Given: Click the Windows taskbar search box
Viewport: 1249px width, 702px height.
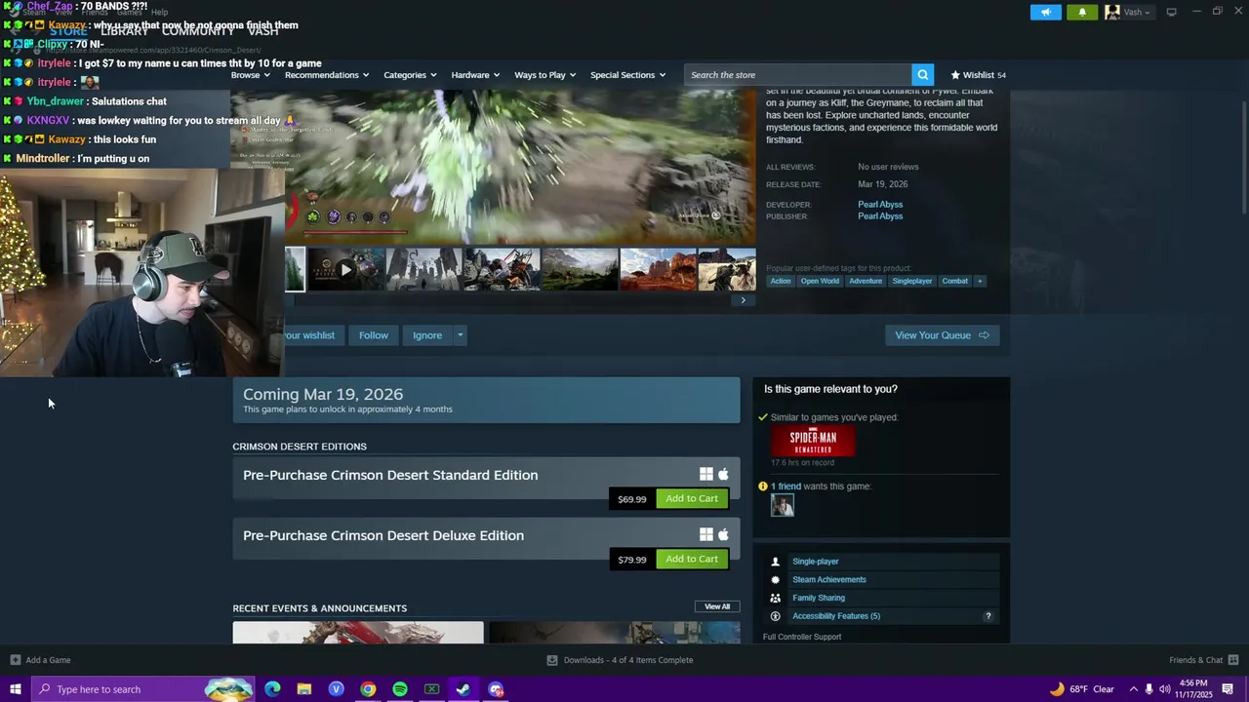Looking at the screenshot, I should pos(142,689).
